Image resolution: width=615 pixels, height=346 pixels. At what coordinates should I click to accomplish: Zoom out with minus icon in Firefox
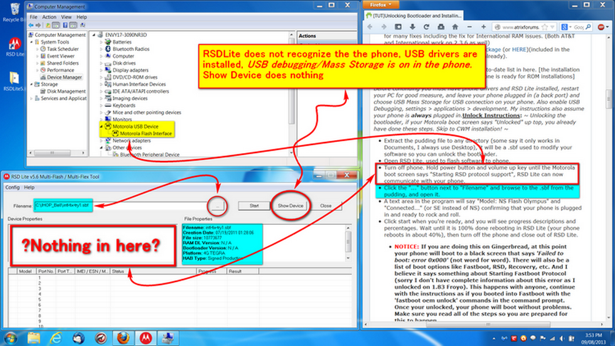tap(469, 26)
